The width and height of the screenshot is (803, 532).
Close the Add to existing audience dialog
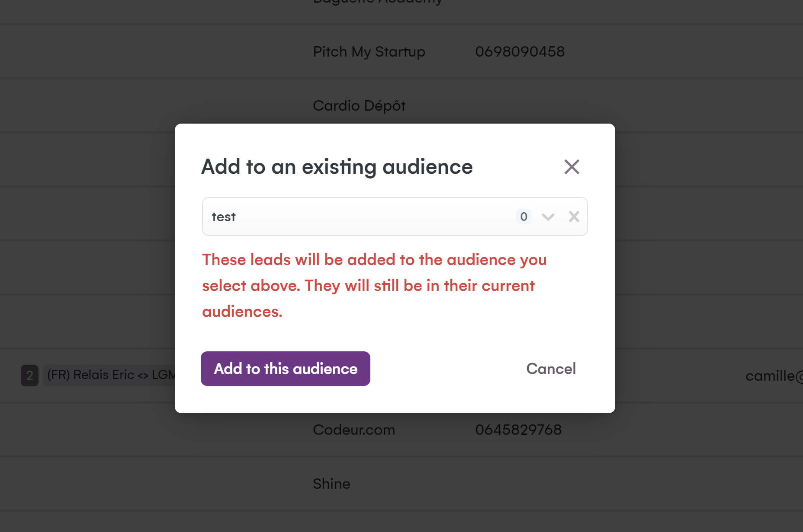(572, 167)
